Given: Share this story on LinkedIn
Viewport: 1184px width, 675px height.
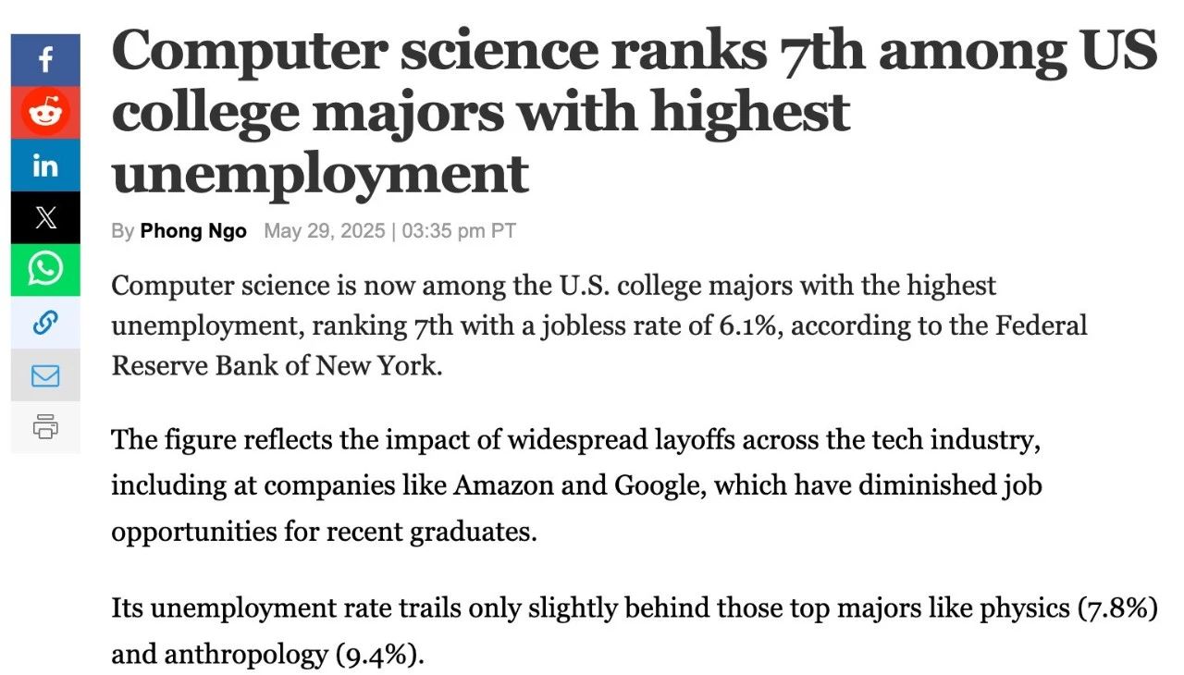Looking at the screenshot, I should coord(45,166).
